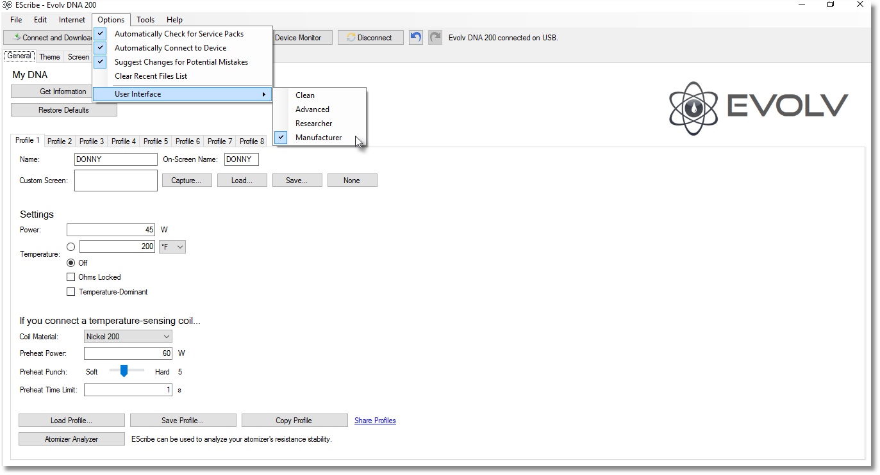Expand the temperature unit °F dropdown
The height and width of the screenshot is (475, 880).
(172, 247)
